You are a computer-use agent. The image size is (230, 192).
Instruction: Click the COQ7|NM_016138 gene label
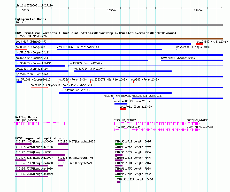coord(197,120)
